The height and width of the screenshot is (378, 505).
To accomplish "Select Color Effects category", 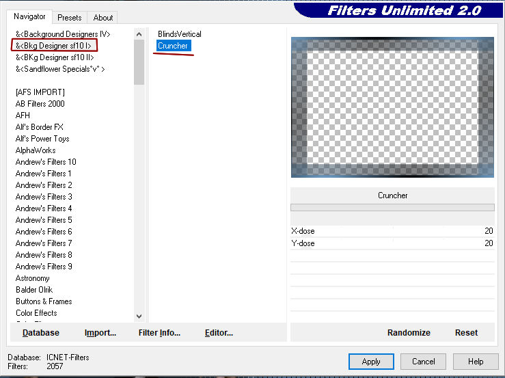I will tap(36, 312).
